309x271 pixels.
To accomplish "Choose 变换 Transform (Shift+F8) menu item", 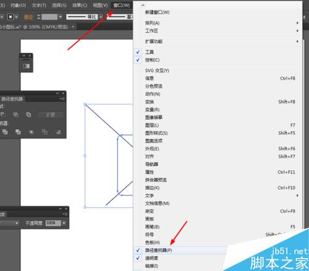I will [218, 102].
